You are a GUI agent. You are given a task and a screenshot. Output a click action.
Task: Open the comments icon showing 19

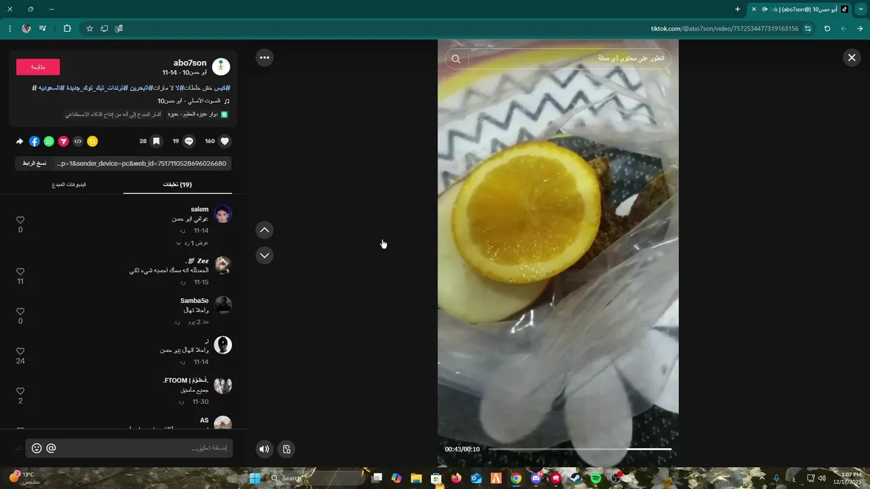(189, 141)
